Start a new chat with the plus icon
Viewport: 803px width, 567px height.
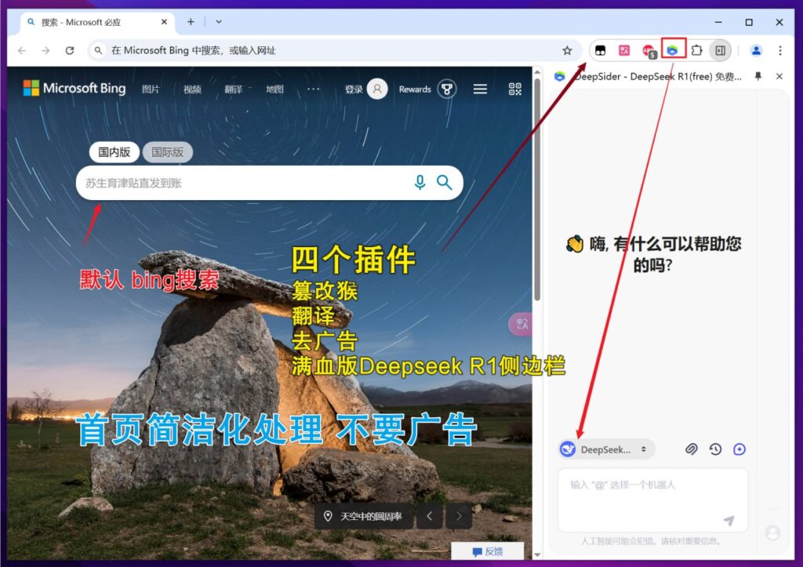click(x=739, y=449)
